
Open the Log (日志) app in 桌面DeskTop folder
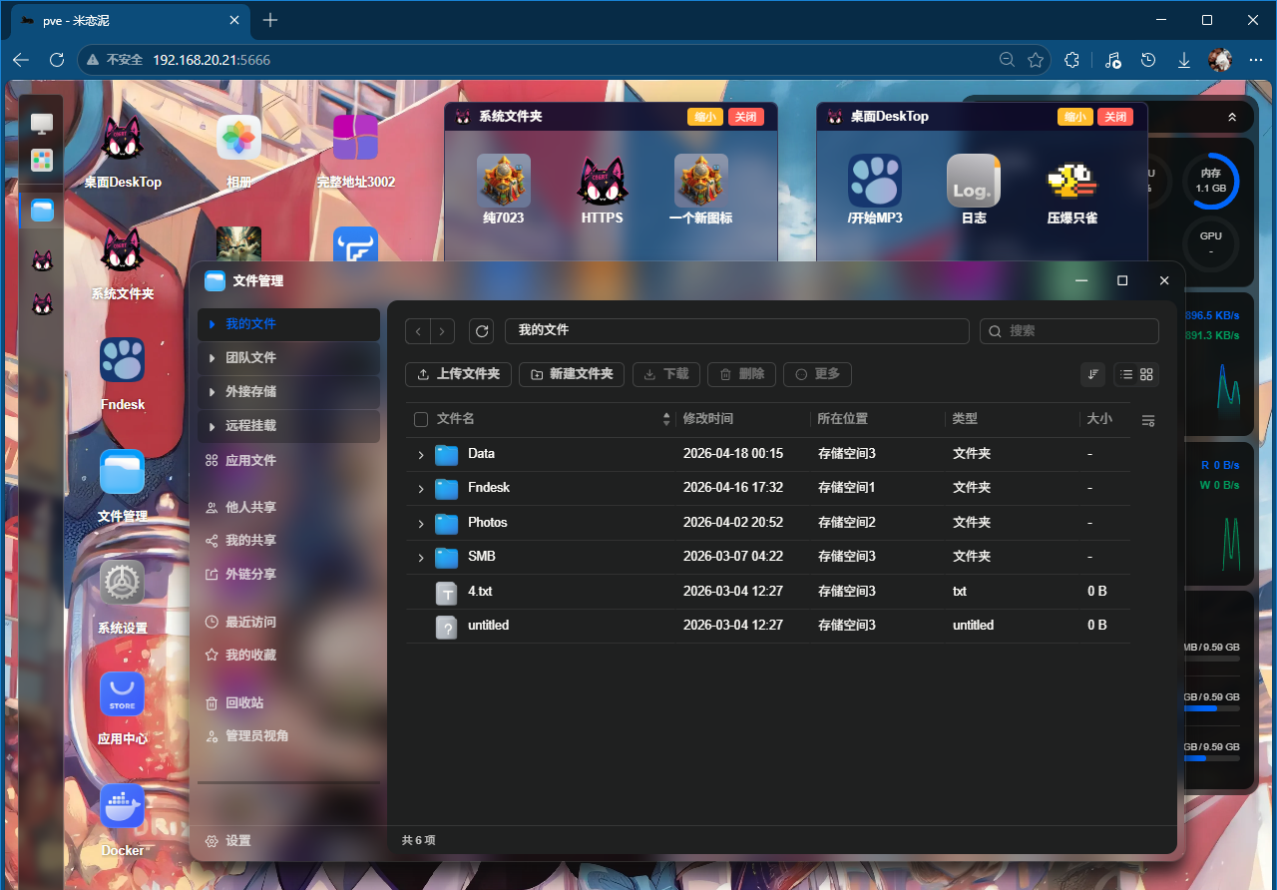(x=972, y=181)
